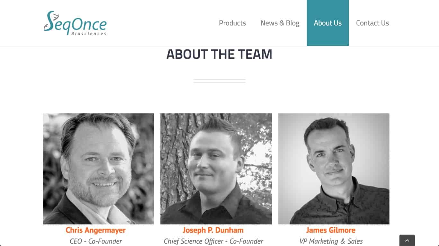Click the double-line divider under the heading
439x246 pixels.
219,81
